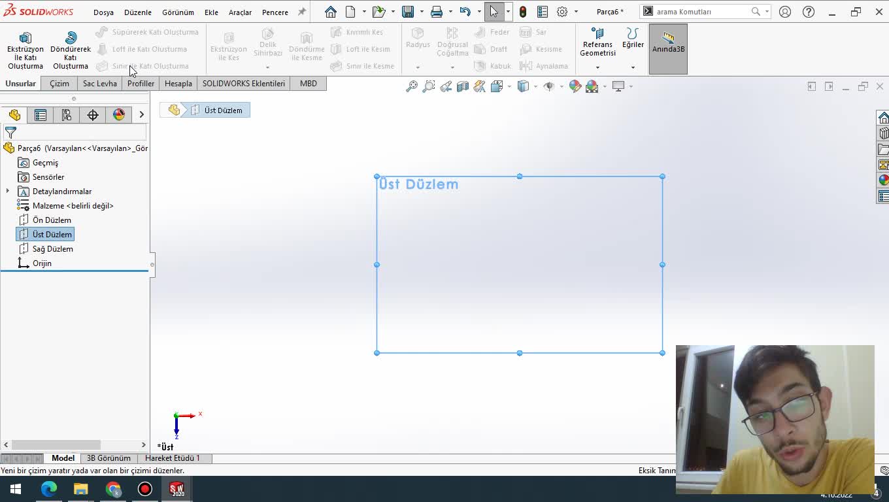Click the filter funnel icon

[x=10, y=133]
